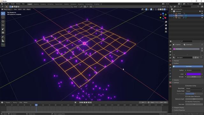Image resolution: width=204 pixels, height=115 pixels.
Task: Open the viewport Options button
Action: coord(164,7)
